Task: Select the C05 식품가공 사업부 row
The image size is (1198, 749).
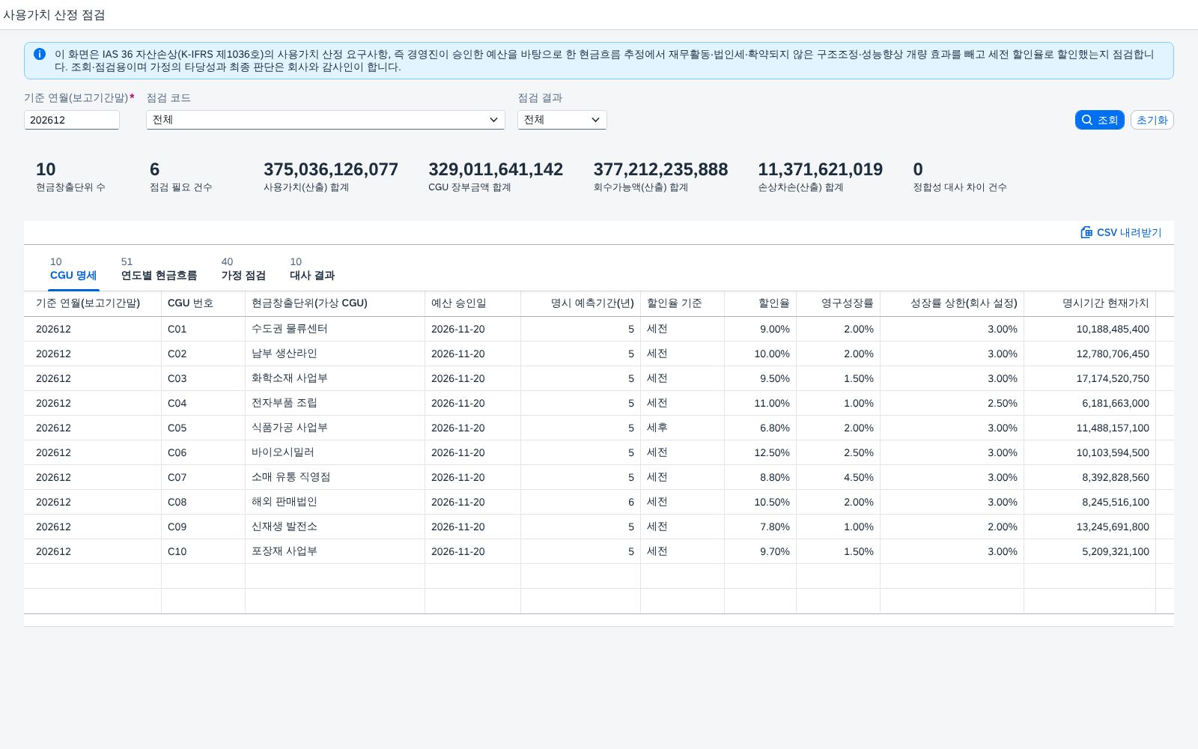Action: pos(599,428)
